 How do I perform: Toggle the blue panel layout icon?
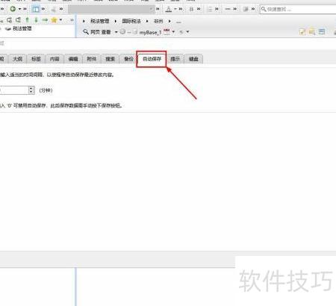[36, 9]
